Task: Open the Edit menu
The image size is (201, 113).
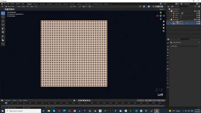Action: point(8,4)
